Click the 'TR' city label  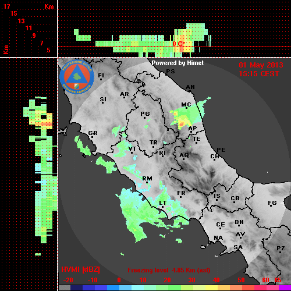tap(153, 143)
